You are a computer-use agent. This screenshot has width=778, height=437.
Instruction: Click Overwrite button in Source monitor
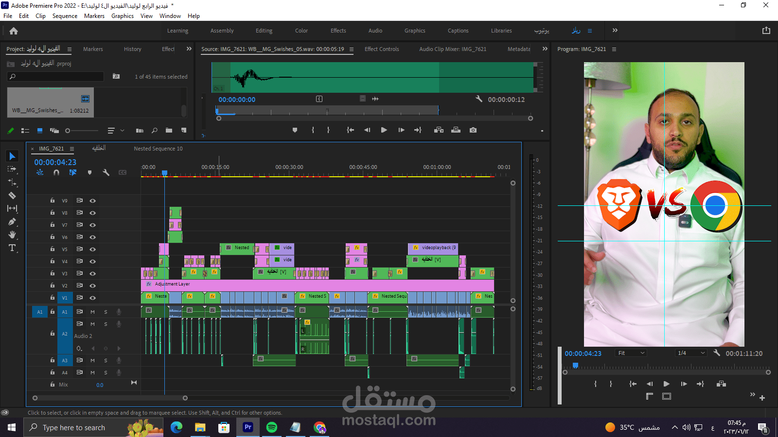click(456, 130)
